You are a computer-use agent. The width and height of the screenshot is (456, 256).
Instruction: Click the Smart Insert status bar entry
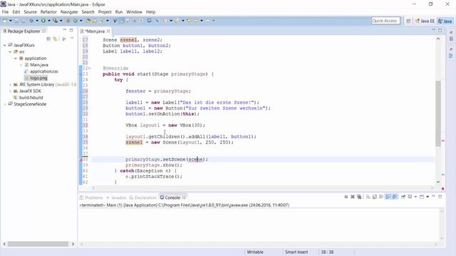point(296,252)
